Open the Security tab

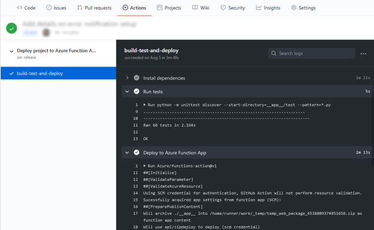click(233, 8)
